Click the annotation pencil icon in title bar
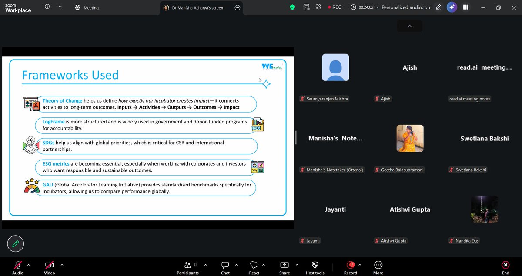 tap(438, 7)
